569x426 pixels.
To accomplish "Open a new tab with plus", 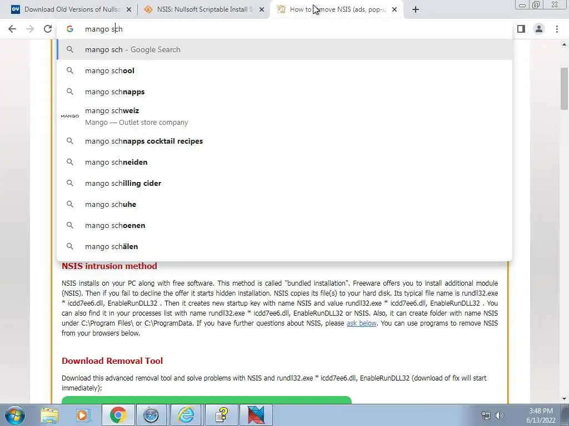I will tap(416, 9).
